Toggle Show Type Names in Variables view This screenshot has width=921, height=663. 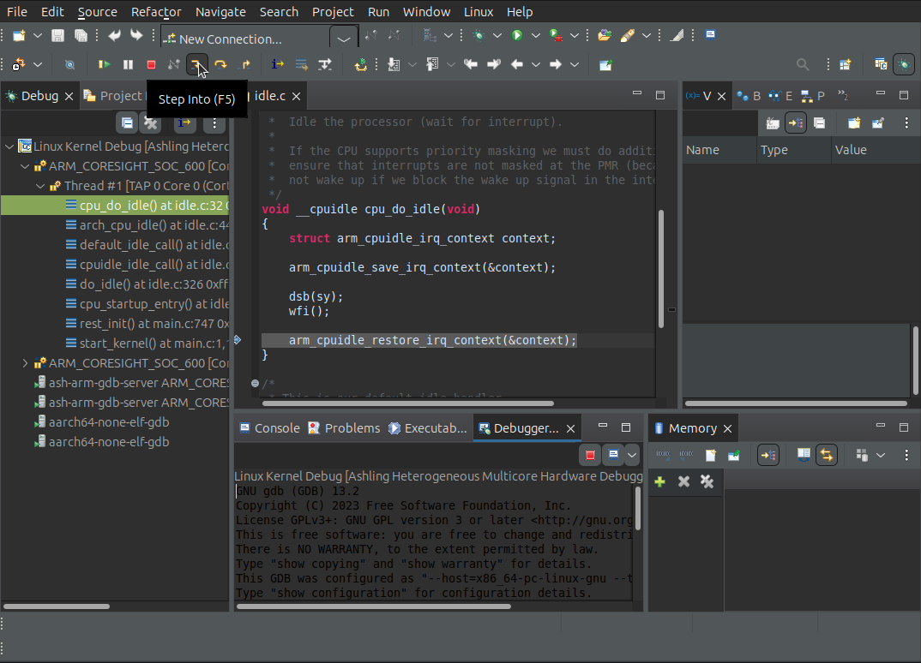[773, 122]
